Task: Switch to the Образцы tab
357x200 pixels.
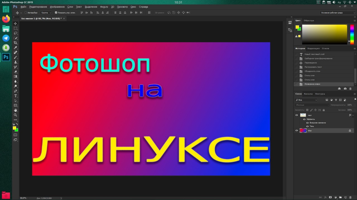Action: (x=309, y=21)
